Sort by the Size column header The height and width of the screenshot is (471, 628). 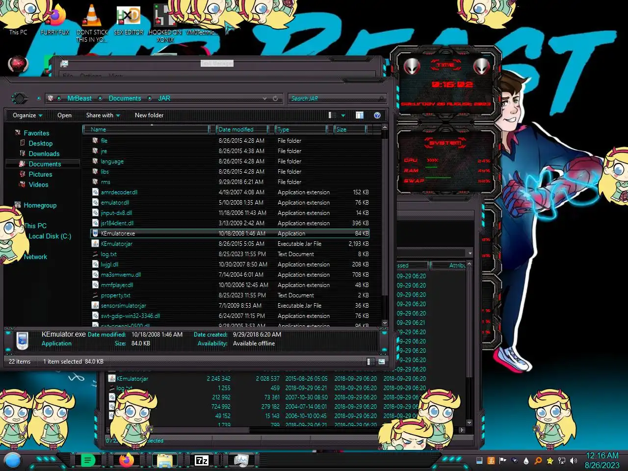pos(351,130)
